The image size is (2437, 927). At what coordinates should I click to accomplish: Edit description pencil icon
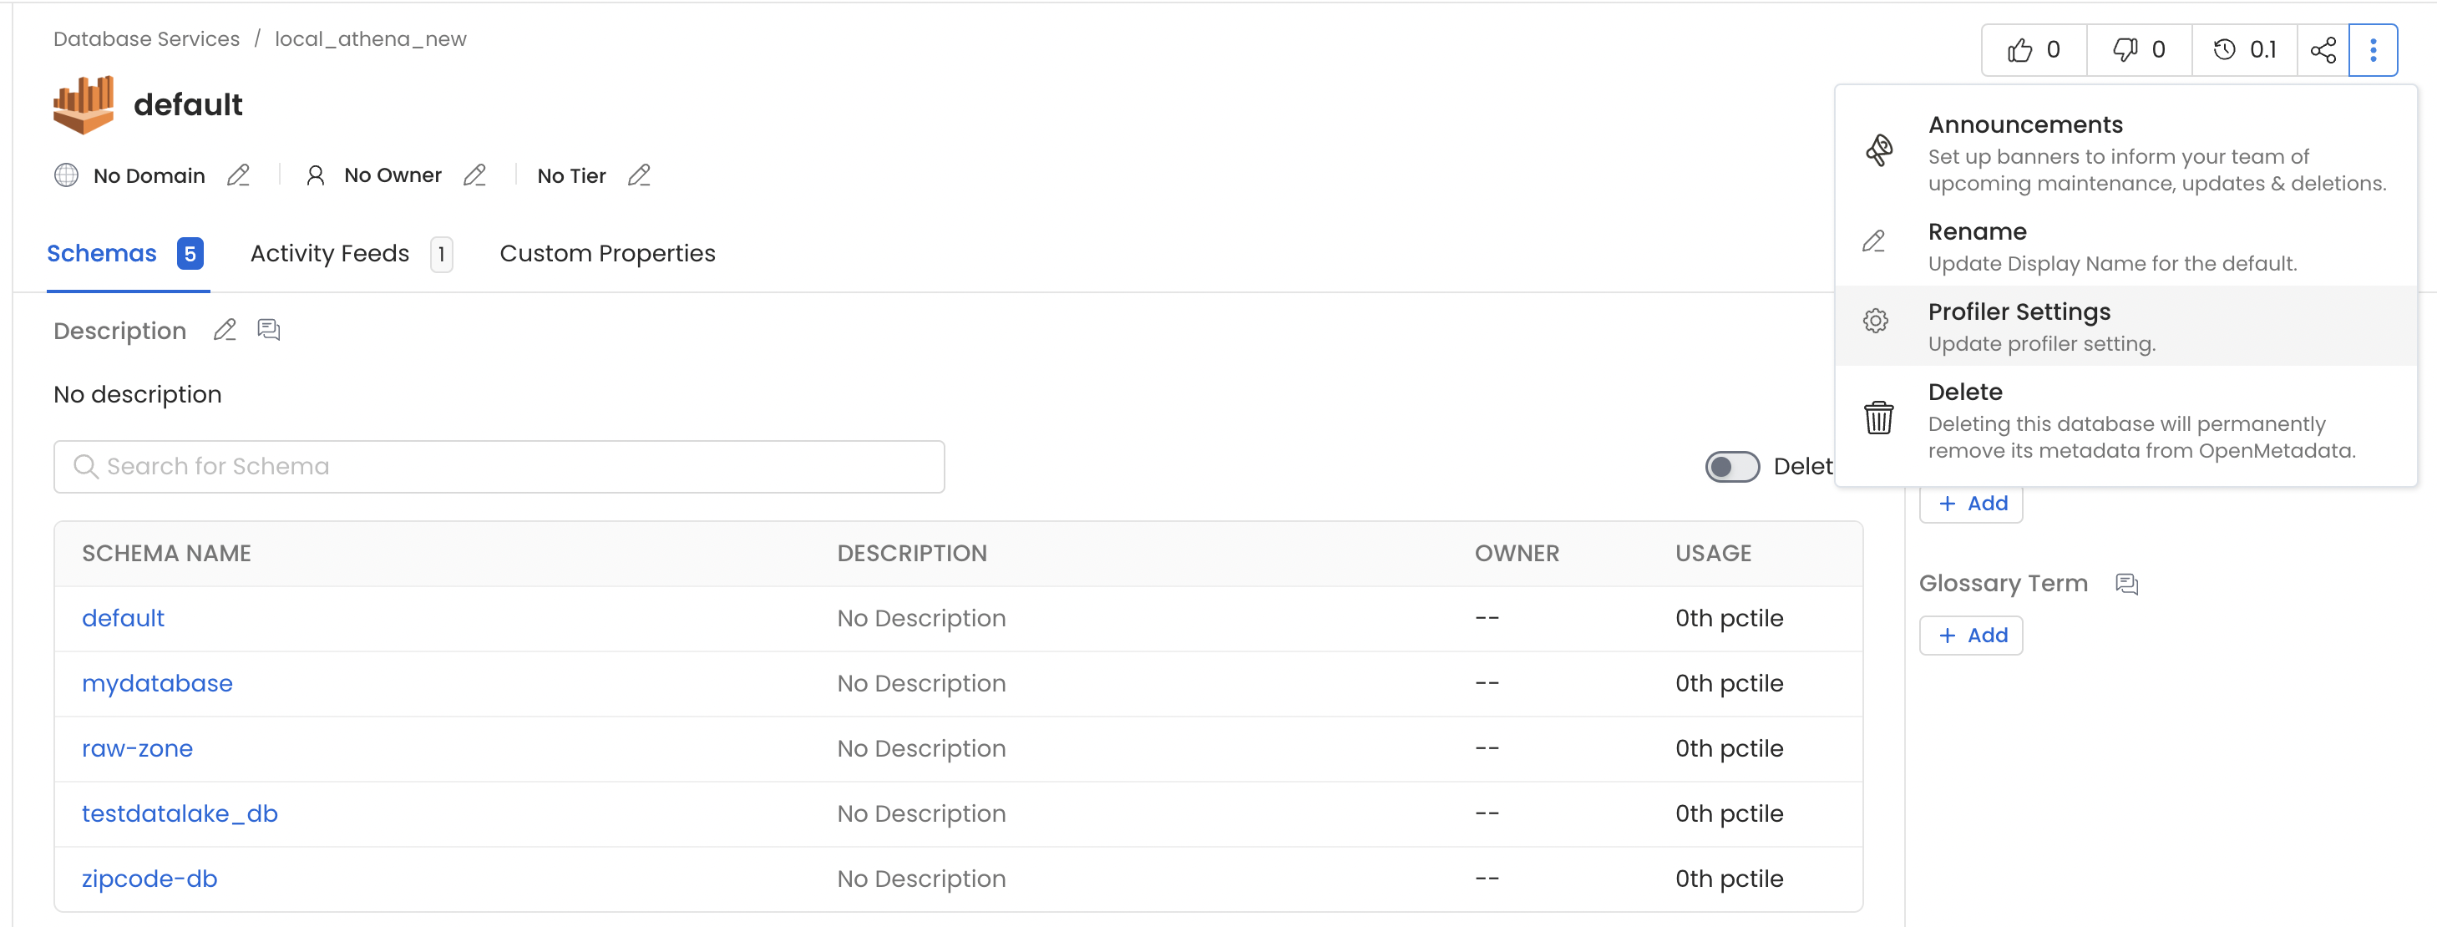click(x=224, y=330)
